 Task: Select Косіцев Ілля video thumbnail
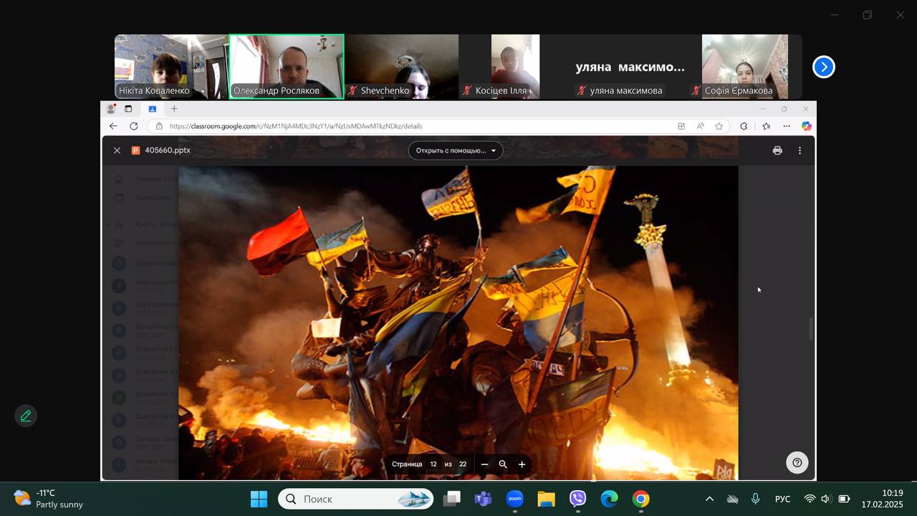(516, 67)
